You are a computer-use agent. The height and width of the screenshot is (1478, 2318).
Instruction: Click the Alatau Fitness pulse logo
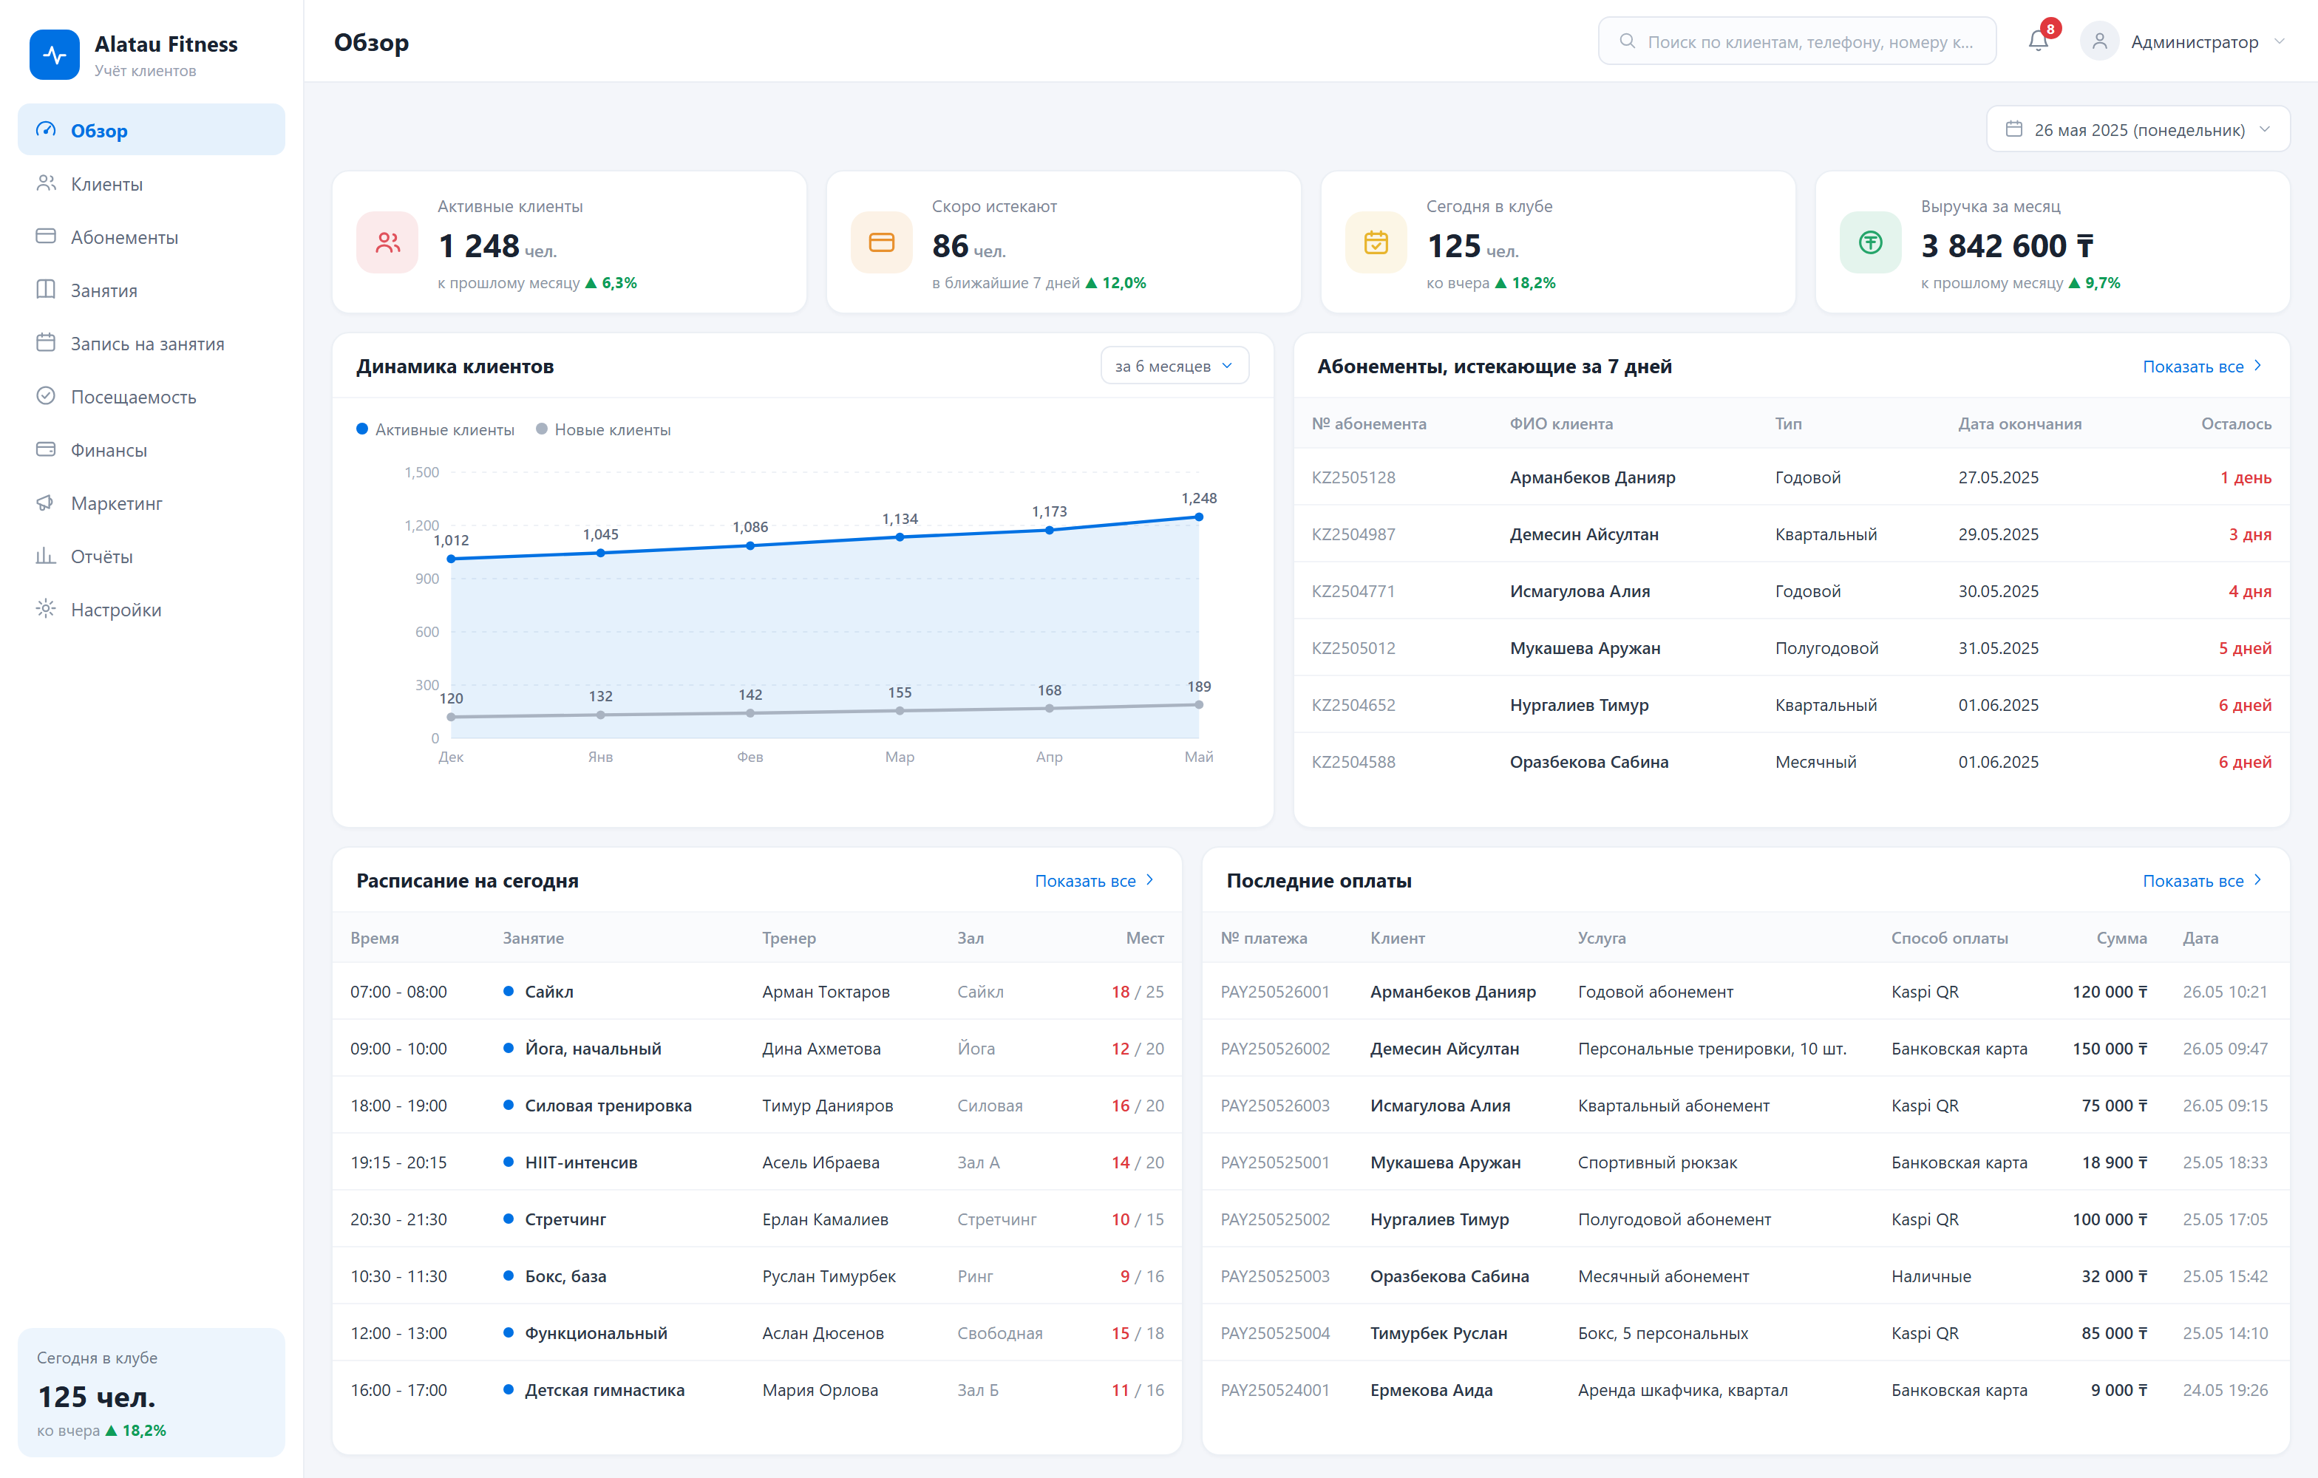coord(55,55)
